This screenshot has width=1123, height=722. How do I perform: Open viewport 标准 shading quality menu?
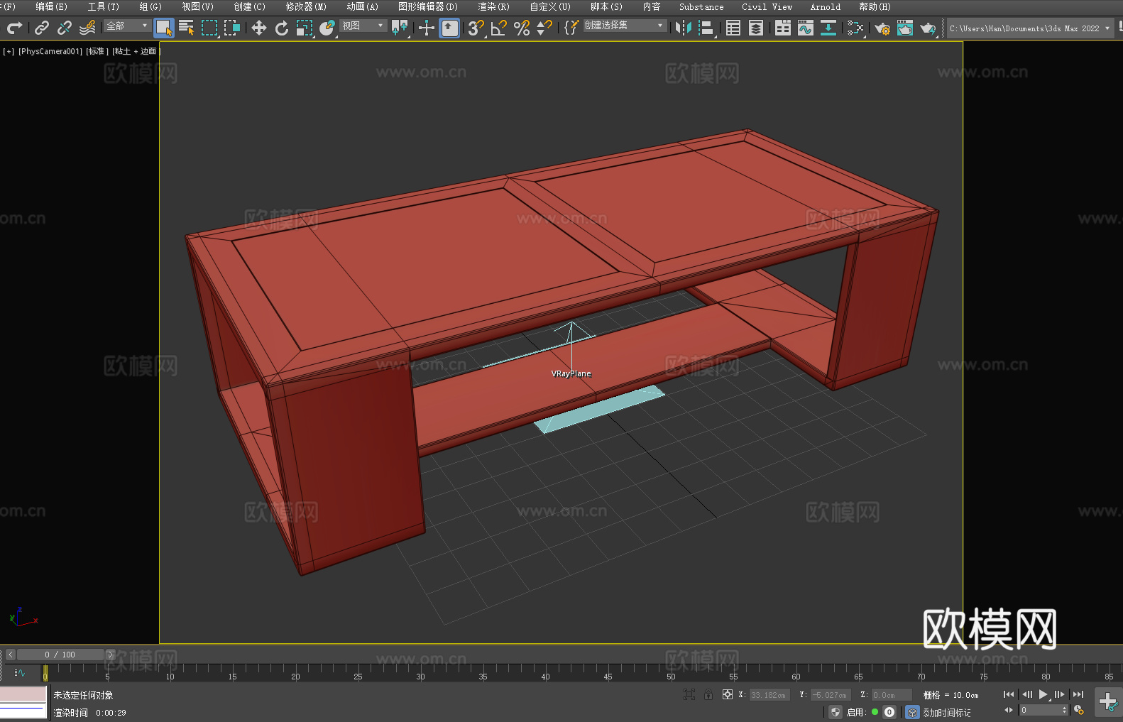[97, 51]
